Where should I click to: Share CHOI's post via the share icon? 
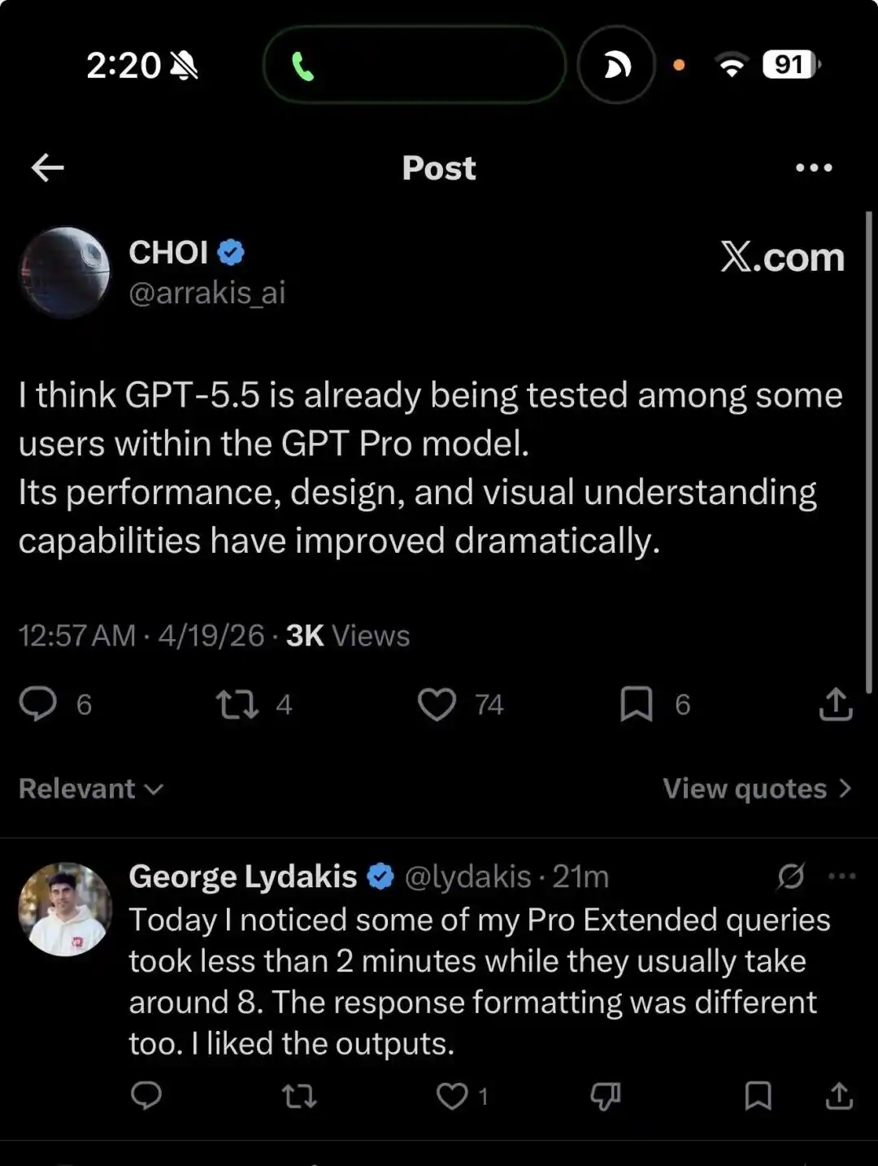click(x=834, y=705)
